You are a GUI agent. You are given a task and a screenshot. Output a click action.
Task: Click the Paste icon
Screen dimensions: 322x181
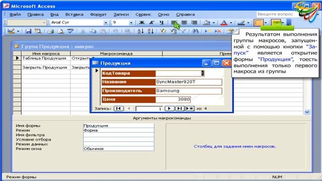pos(103,31)
